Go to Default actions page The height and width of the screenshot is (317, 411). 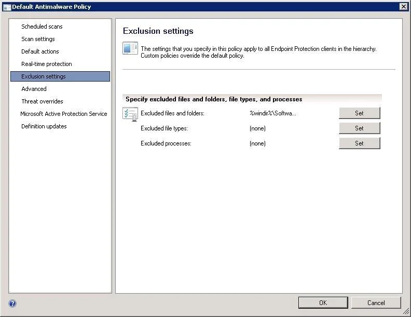(40, 51)
